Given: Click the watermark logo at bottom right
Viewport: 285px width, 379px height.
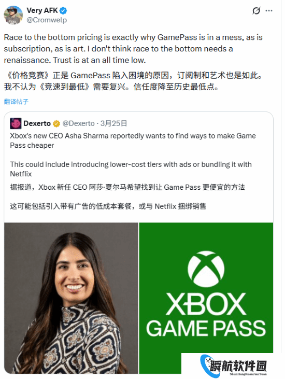Looking at the screenshot, I should tap(233, 366).
